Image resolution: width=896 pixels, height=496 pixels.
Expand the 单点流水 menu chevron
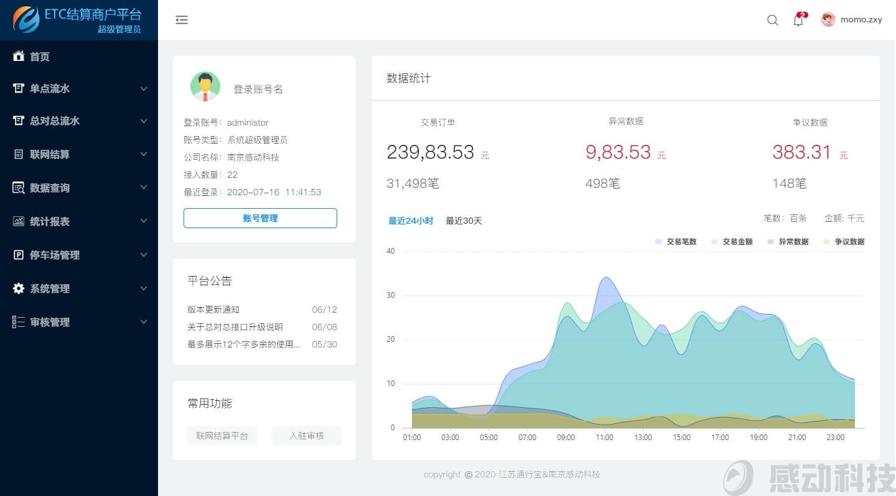point(144,88)
